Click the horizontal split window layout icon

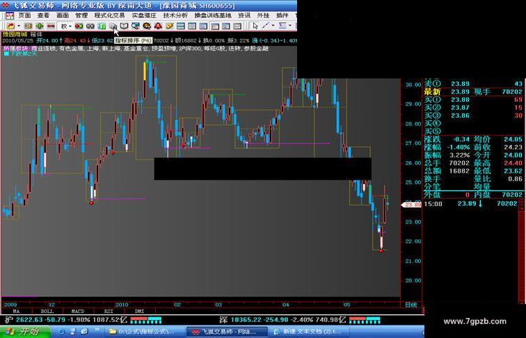pyautogui.click(x=181, y=26)
